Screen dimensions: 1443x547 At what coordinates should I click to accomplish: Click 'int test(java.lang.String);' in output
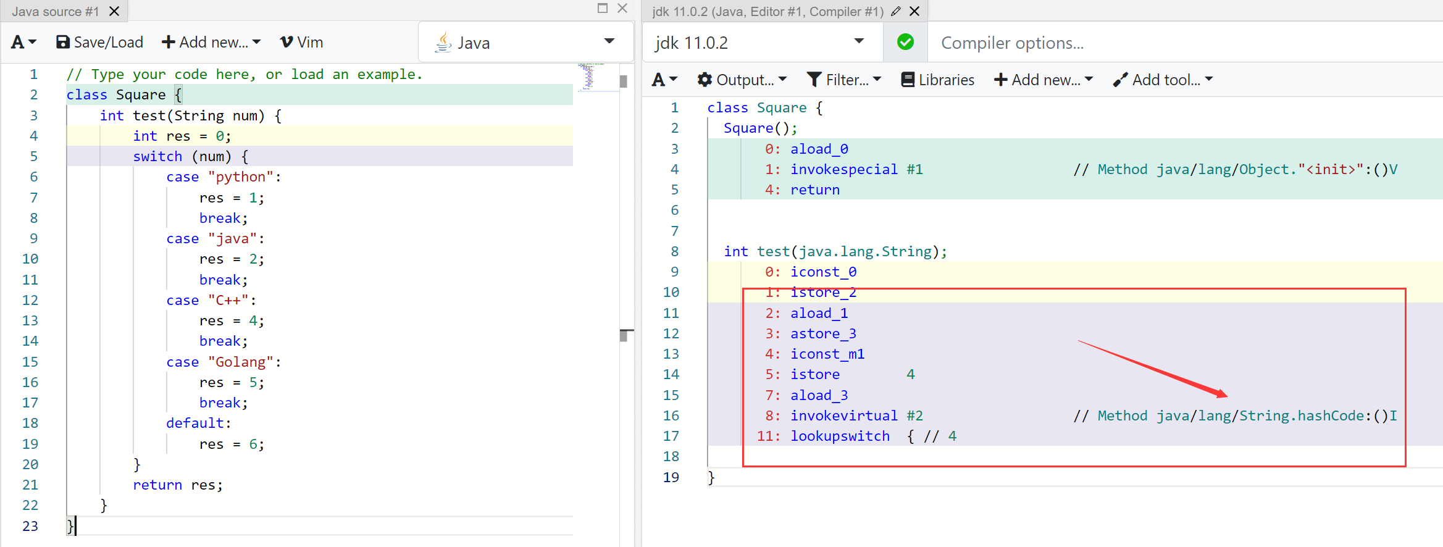[x=835, y=251]
